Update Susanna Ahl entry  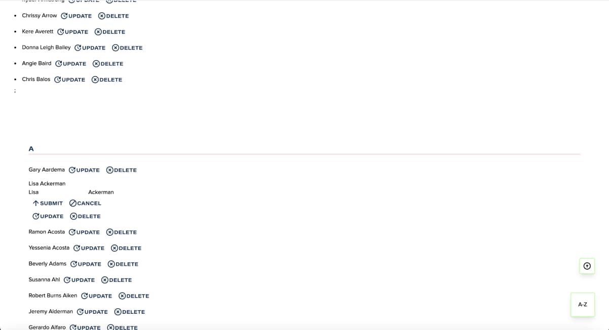80,280
